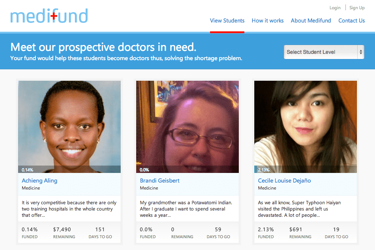Click the 0.14% progress bar on Achieng's photo
The width and height of the screenshot is (375, 250).
pyautogui.click(x=69, y=170)
